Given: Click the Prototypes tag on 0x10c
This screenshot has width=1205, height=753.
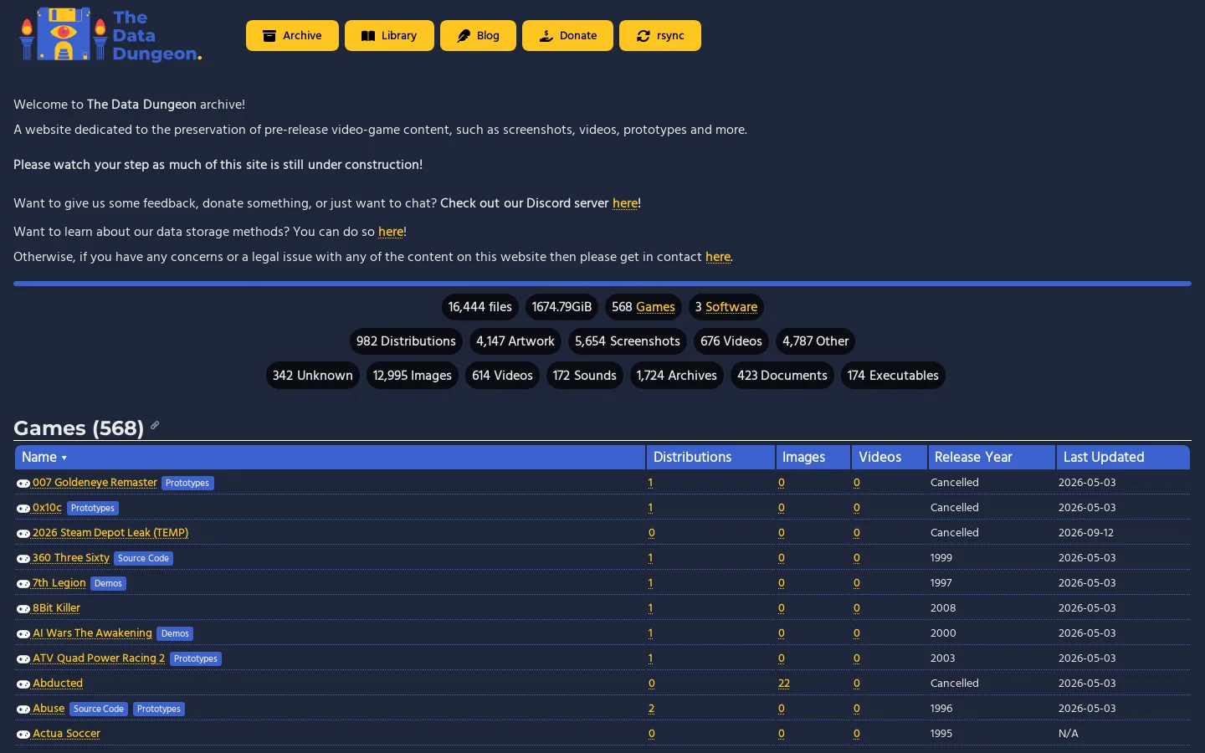Looking at the screenshot, I should coord(93,508).
